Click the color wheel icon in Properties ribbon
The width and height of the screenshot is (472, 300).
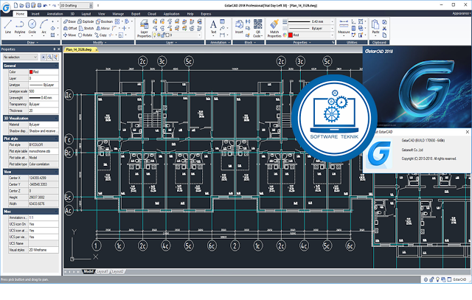tap(285, 35)
